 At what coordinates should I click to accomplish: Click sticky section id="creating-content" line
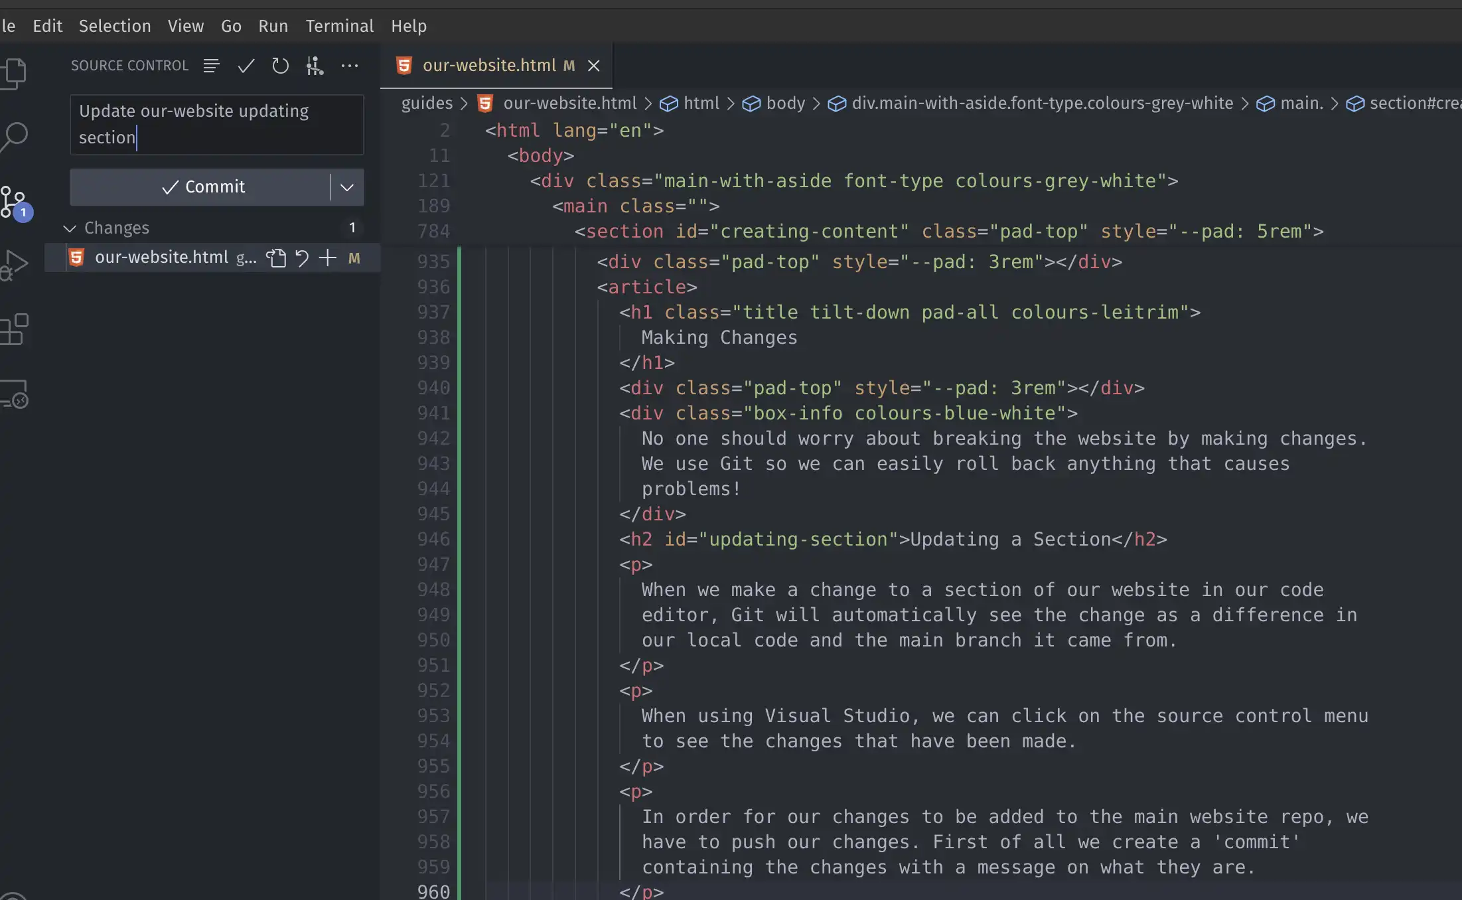click(949, 232)
